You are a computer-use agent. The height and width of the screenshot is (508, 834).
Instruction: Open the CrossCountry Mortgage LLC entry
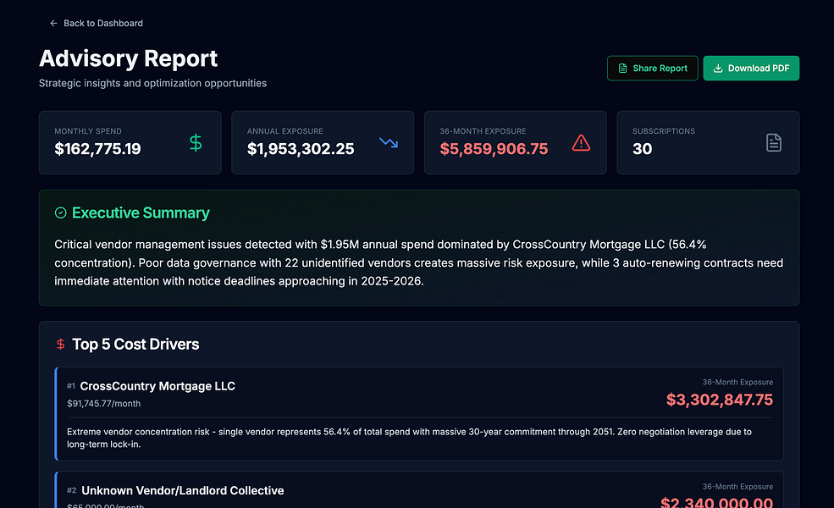click(x=419, y=414)
